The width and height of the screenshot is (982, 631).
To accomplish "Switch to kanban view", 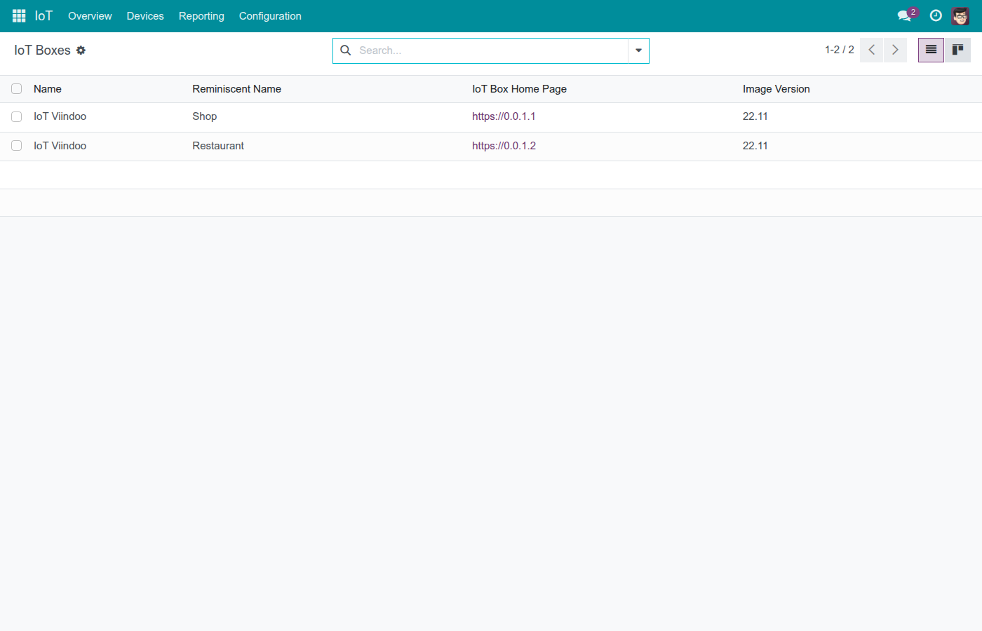I will (957, 50).
